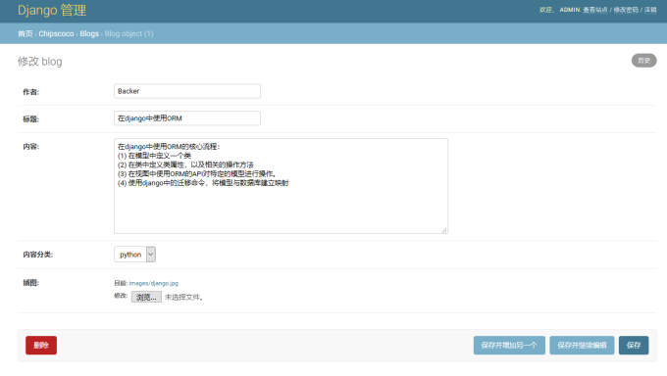Open the 查看站点 link in header

tap(595, 10)
